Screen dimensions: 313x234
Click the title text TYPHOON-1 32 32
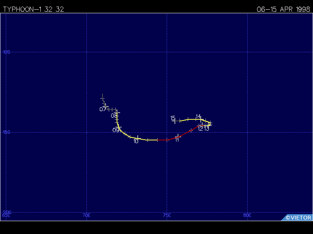tap(33, 9)
